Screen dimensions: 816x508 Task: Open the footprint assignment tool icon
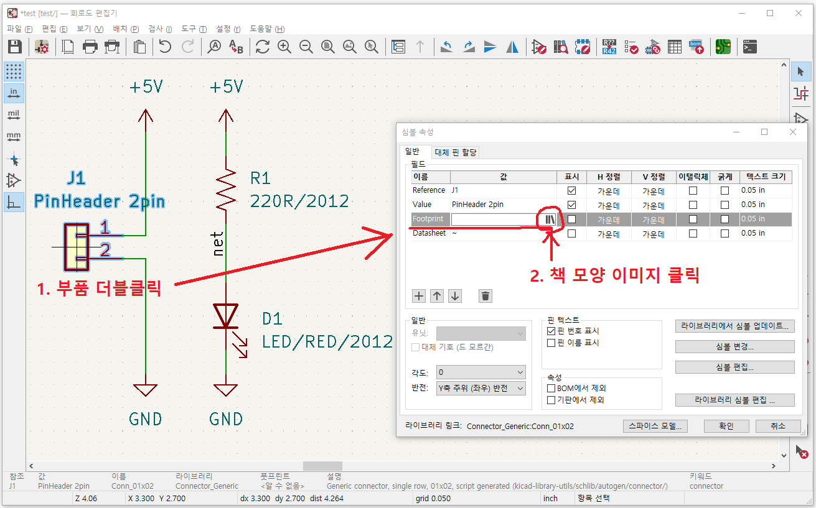pyautogui.click(x=653, y=47)
